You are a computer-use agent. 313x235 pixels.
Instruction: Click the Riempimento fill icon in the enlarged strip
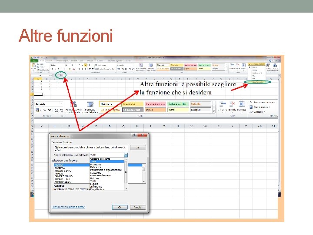251,107
